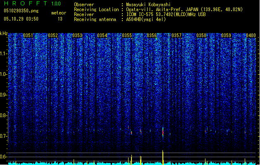
Task: Click the 0.6 kHz axis label
Action: point(3,157)
